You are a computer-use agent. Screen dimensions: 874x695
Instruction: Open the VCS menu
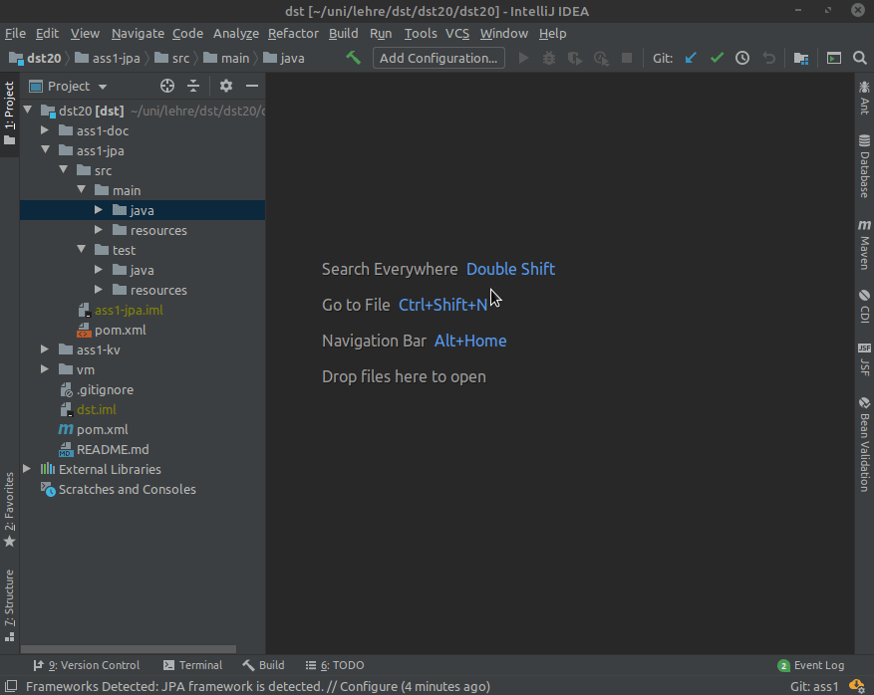pos(457,34)
